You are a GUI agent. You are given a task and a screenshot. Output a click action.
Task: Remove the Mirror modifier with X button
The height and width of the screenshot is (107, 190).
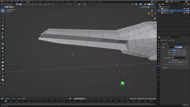tap(185, 47)
